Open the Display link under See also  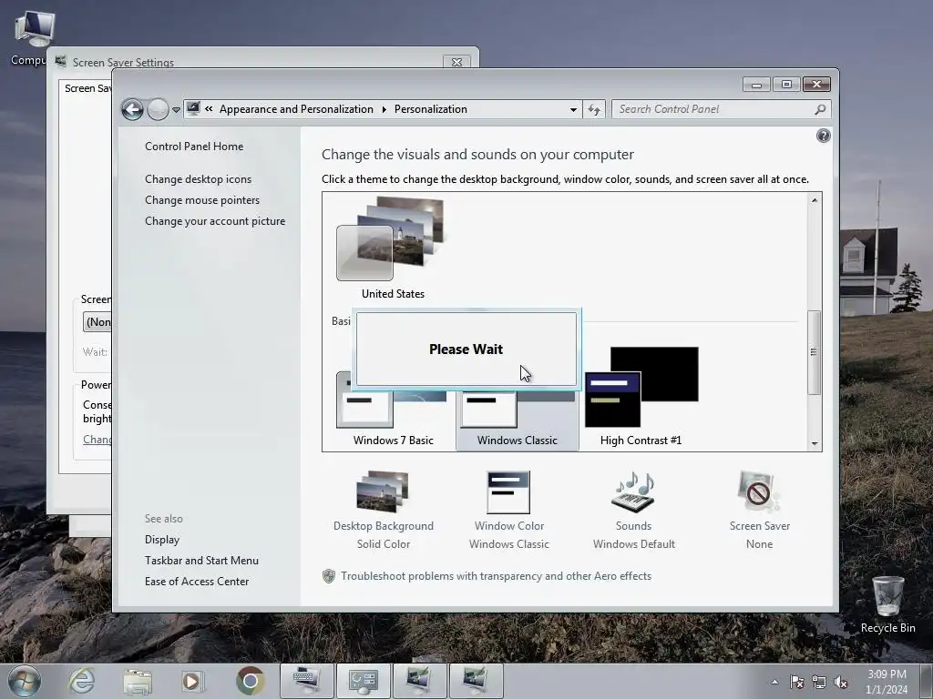click(162, 540)
